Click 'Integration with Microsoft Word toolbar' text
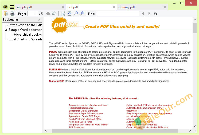 [x=88, y=125]
